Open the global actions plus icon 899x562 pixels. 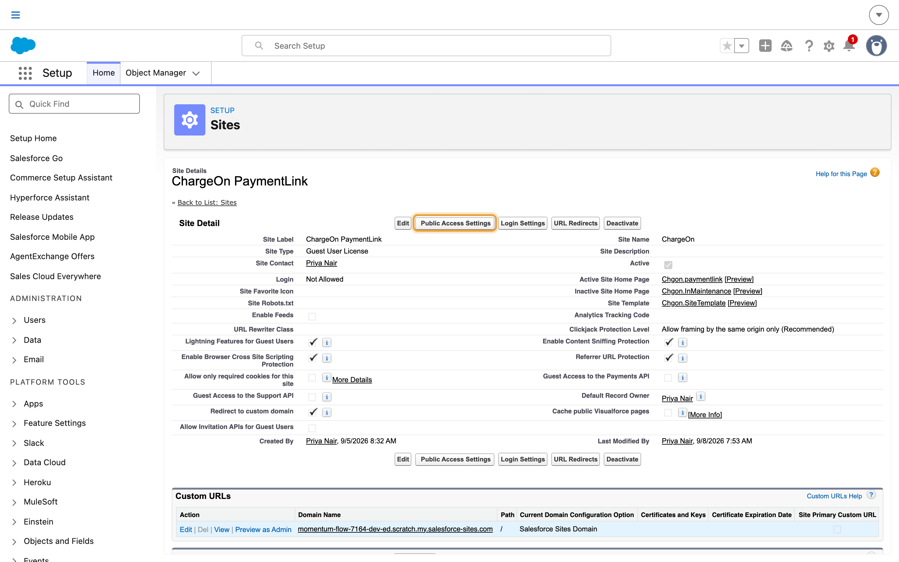(765, 46)
